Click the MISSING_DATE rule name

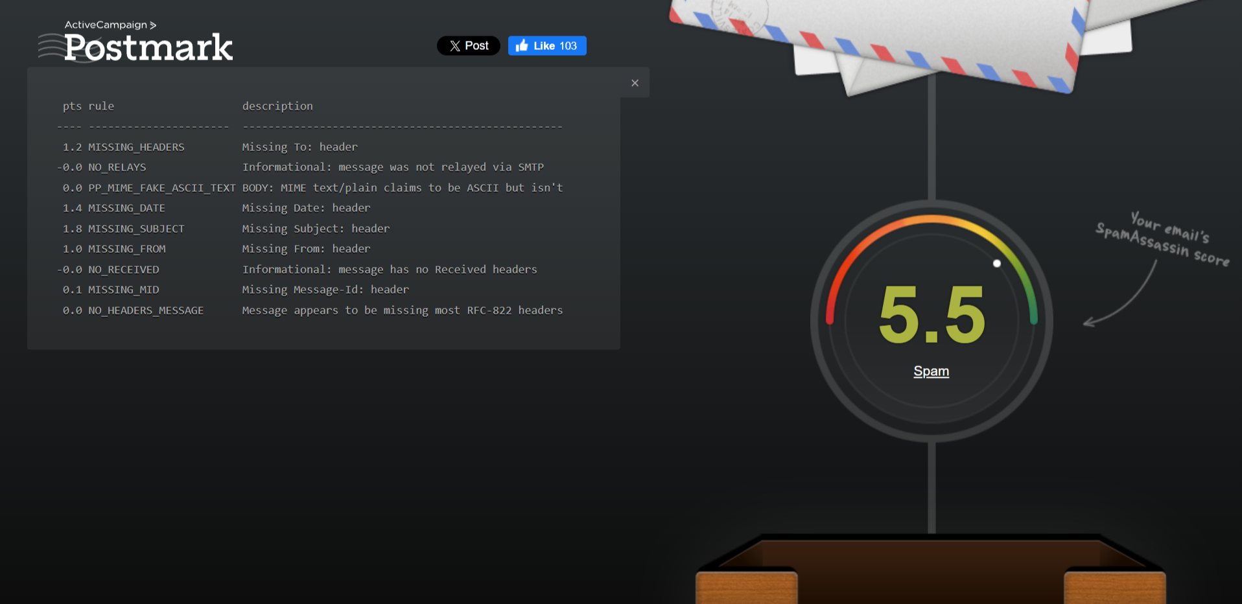tap(126, 208)
